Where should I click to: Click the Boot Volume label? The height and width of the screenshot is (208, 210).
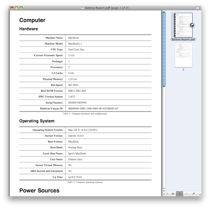(x=55, y=142)
